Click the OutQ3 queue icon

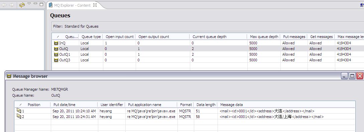pyautogui.click(x=56, y=60)
